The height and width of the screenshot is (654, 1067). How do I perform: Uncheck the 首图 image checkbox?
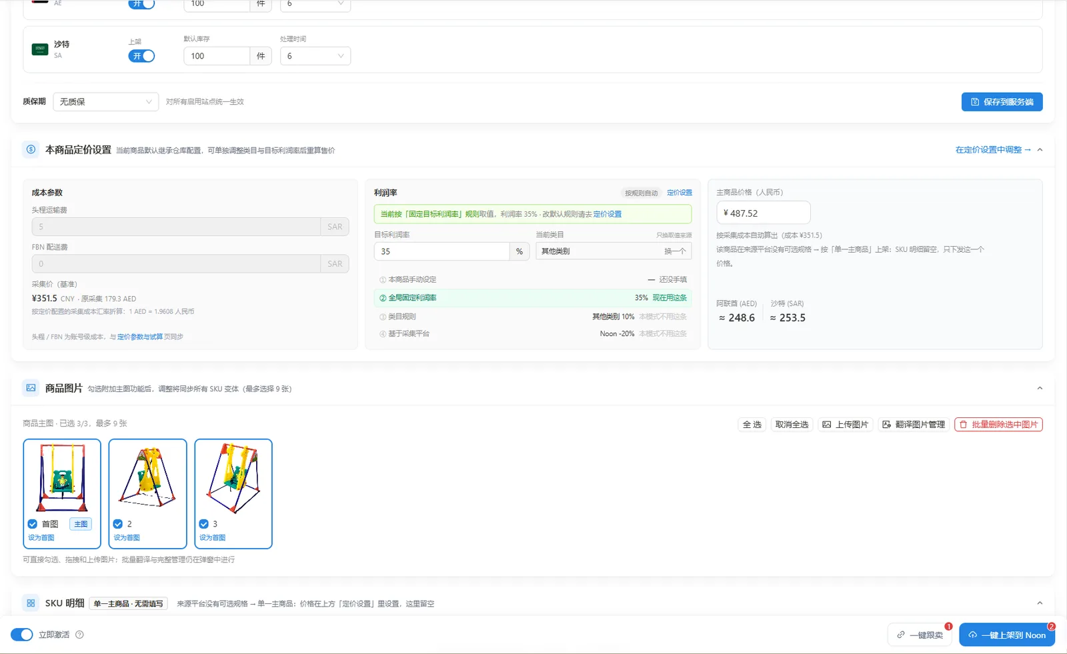coord(32,524)
